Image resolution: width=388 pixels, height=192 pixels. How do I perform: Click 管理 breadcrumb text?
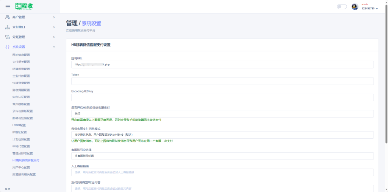[x=72, y=23]
